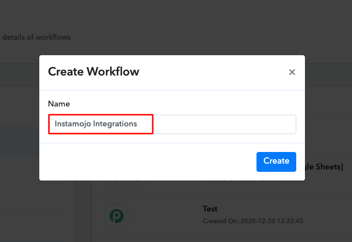
Task: Click the Name label above the field
Action: pos(59,104)
